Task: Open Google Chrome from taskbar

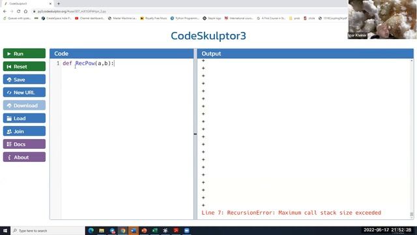Action: [x=123, y=230]
